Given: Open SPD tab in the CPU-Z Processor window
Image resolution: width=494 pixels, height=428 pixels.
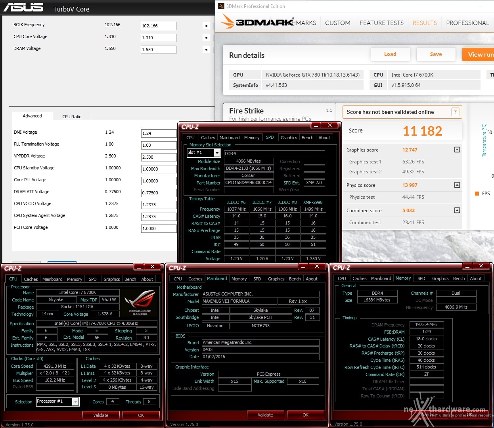Looking at the screenshot, I should 92,279.
